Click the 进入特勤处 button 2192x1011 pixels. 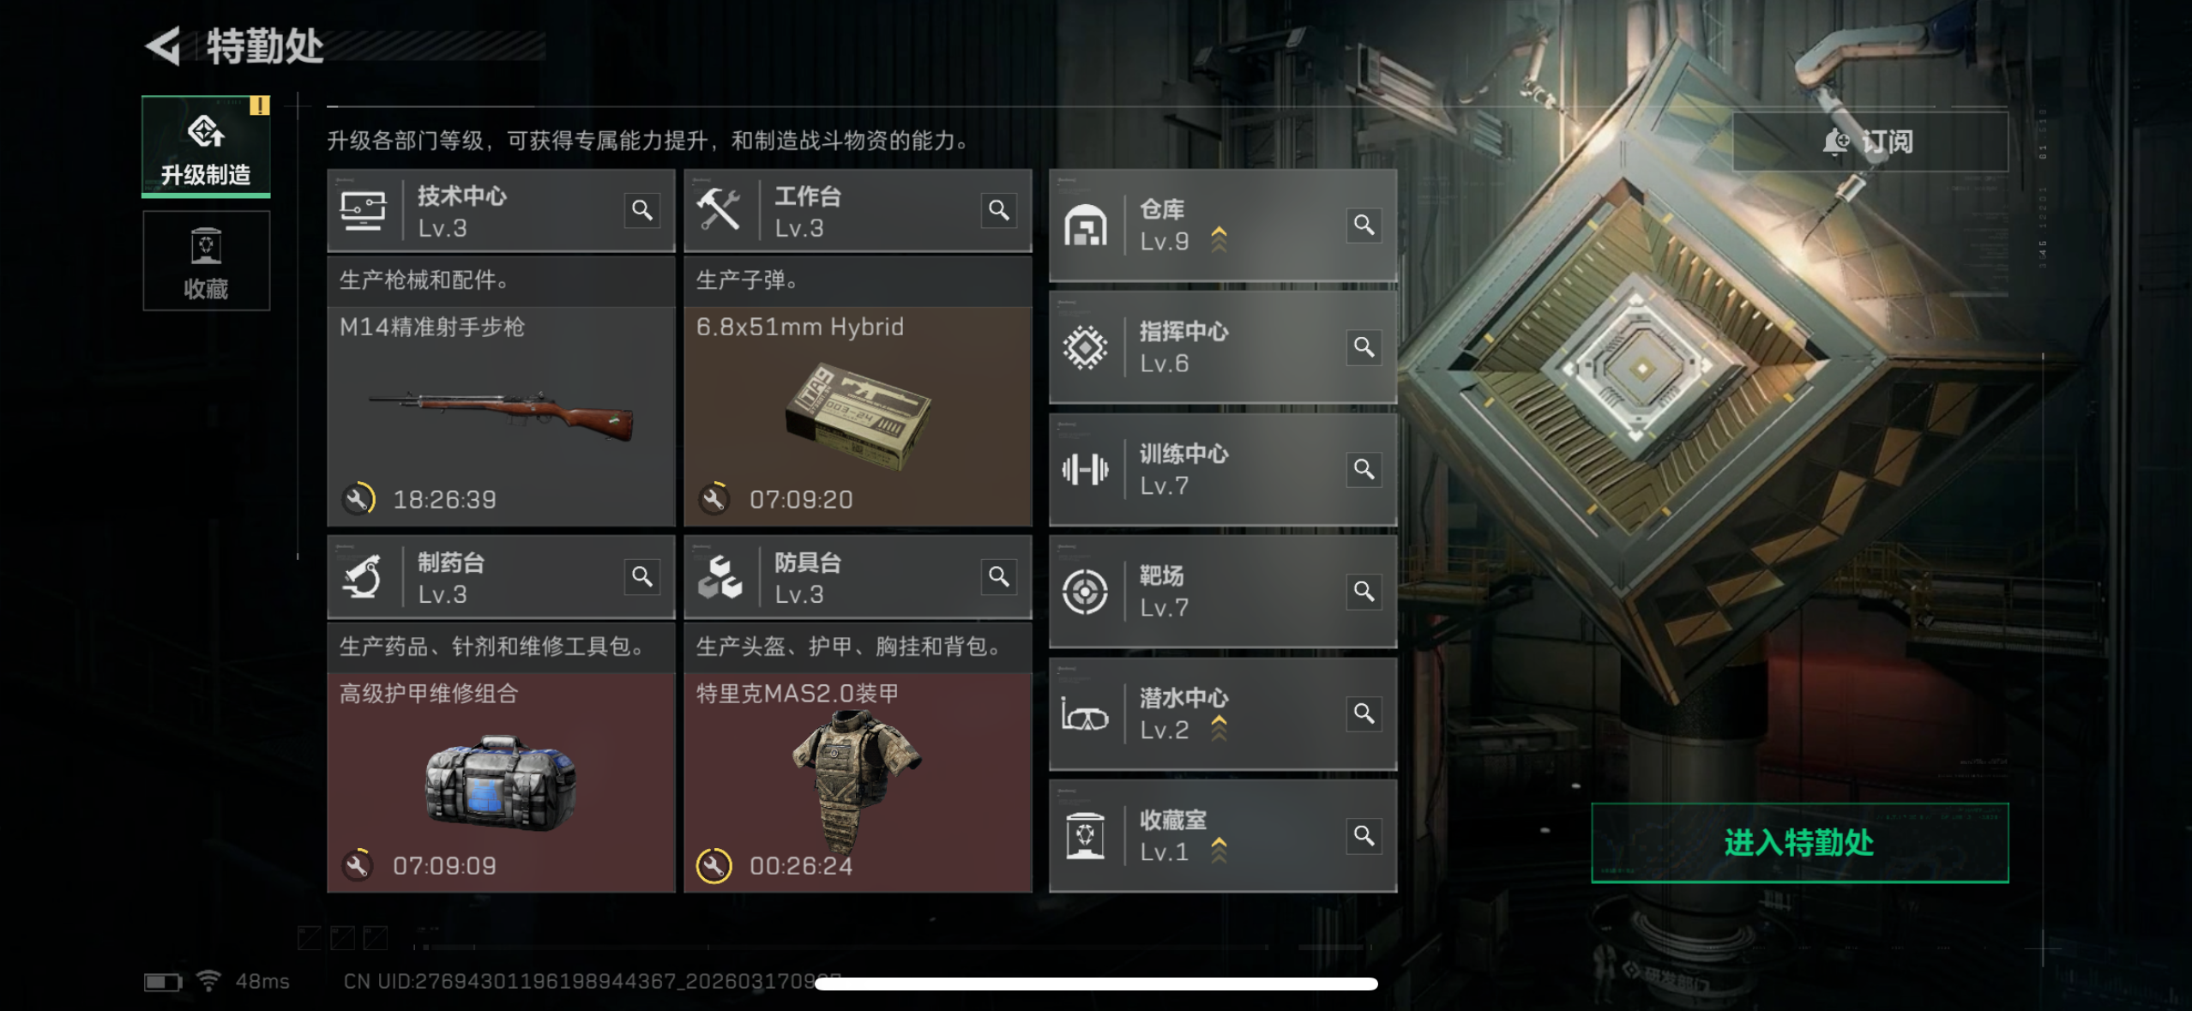coord(1799,843)
